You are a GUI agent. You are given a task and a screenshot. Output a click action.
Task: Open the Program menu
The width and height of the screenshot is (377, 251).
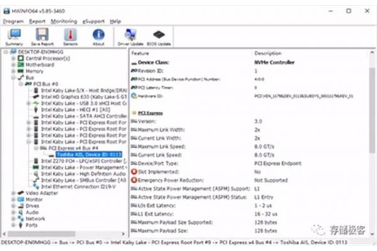[x=13, y=21]
